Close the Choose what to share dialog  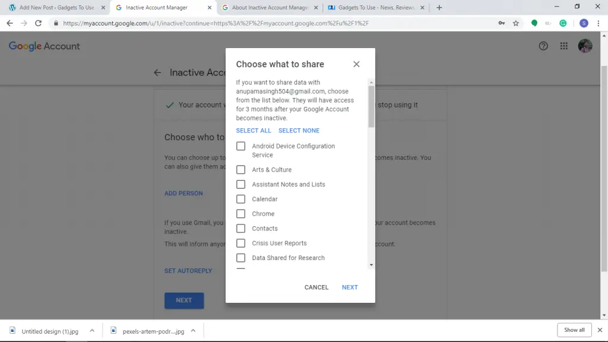click(x=356, y=64)
